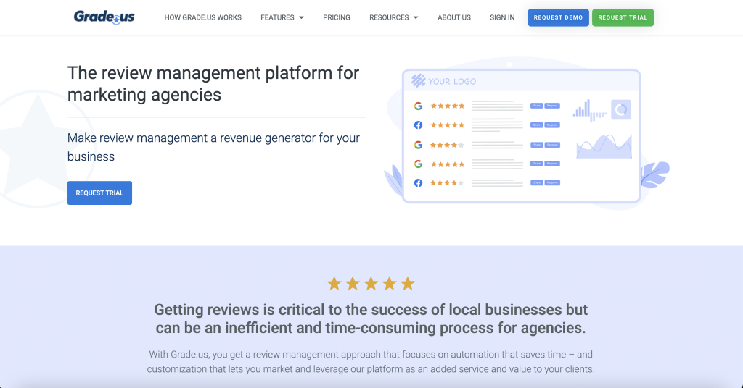This screenshot has width=743, height=388.
Task: Expand the Resources dropdown menu
Action: click(x=389, y=17)
